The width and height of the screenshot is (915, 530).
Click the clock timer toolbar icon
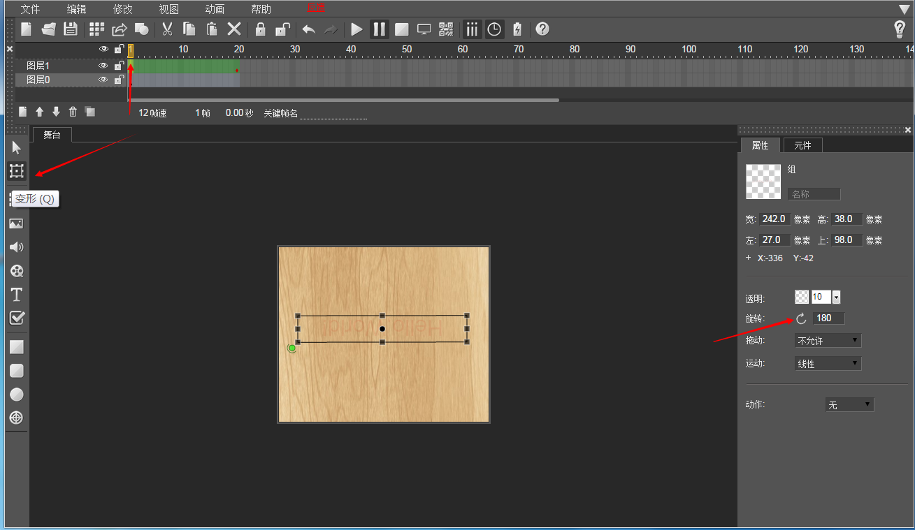point(495,29)
